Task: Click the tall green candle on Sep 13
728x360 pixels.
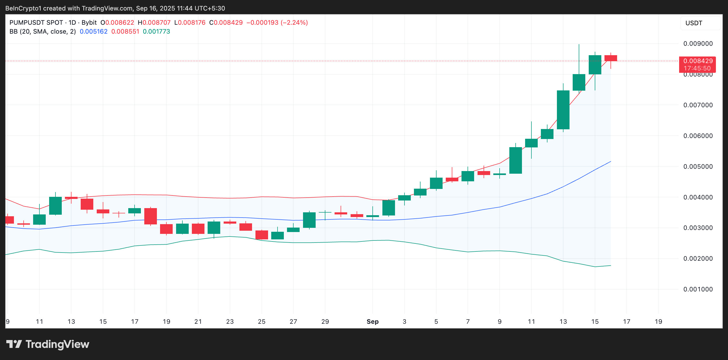Action: (x=563, y=110)
